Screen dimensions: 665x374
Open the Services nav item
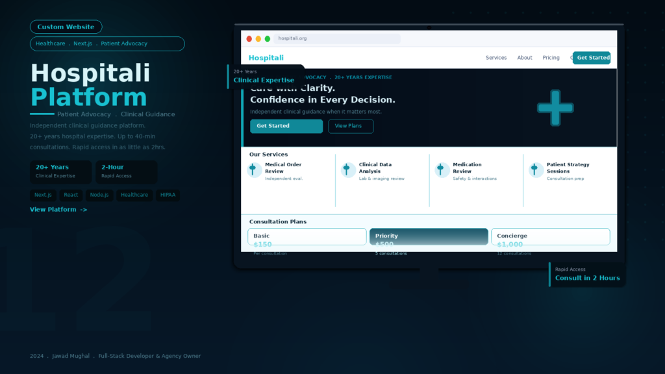pyautogui.click(x=496, y=58)
